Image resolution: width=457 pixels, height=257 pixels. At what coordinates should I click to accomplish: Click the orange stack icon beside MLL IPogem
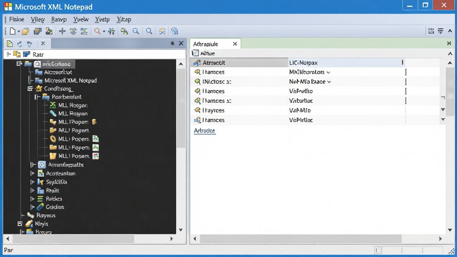click(94, 122)
